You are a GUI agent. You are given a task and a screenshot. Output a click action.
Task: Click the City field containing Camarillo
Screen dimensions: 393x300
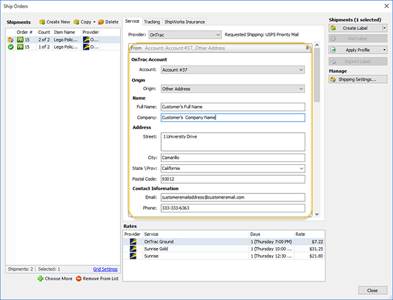[x=233, y=158]
